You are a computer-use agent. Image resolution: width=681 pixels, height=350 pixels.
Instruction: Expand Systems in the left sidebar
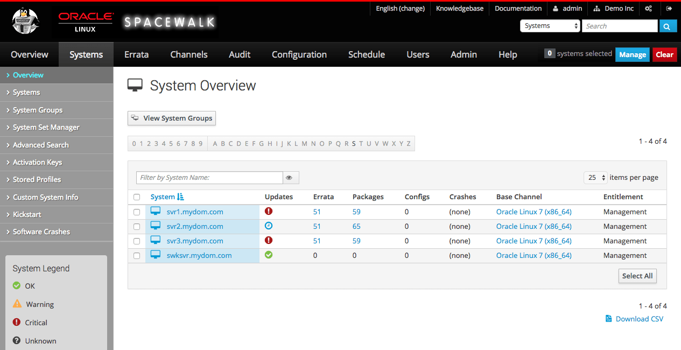[x=57, y=93]
